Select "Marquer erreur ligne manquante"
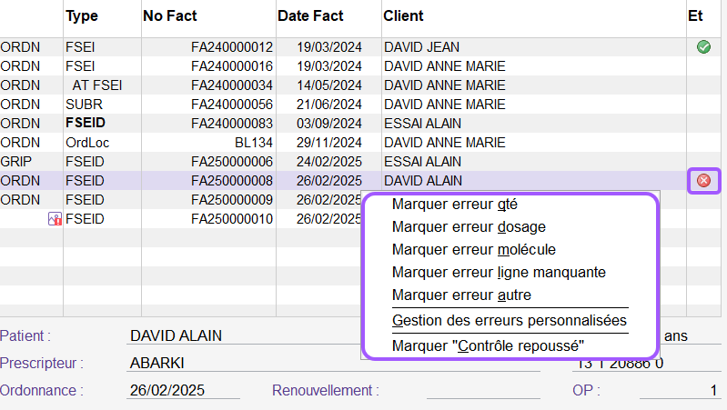The width and height of the screenshot is (727, 410). tap(499, 272)
